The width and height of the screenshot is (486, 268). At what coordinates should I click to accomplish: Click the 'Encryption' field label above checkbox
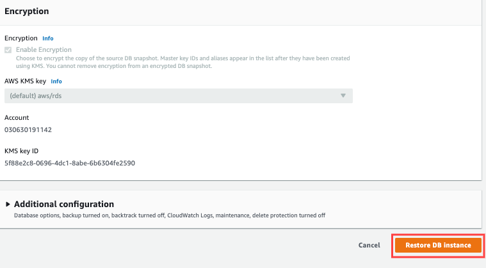[20, 38]
